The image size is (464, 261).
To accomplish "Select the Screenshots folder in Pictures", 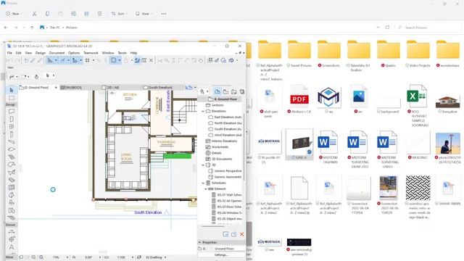I will tap(328, 54).
